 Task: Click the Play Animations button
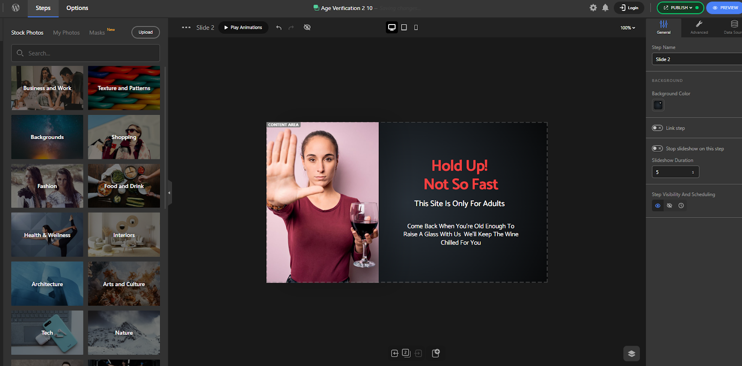pos(243,27)
